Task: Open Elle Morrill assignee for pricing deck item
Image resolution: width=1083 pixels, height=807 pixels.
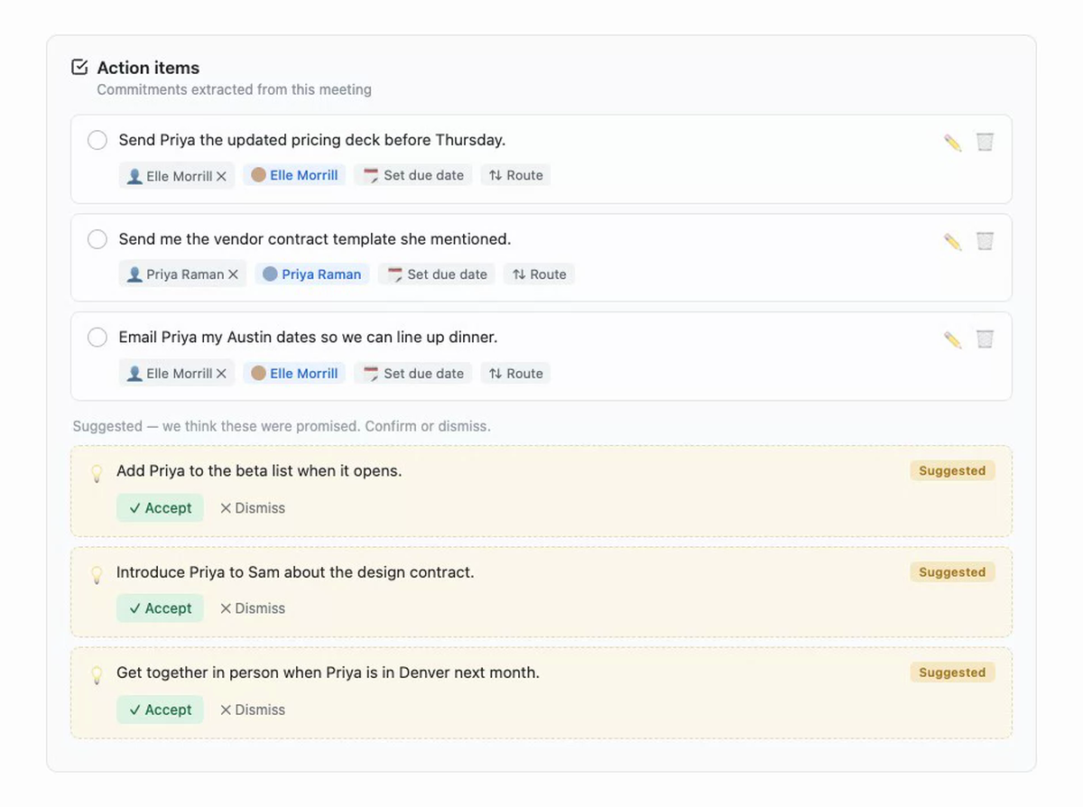Action: click(294, 175)
